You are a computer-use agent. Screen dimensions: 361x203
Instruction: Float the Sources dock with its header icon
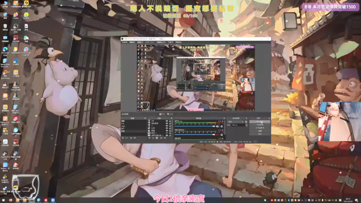click(171, 118)
